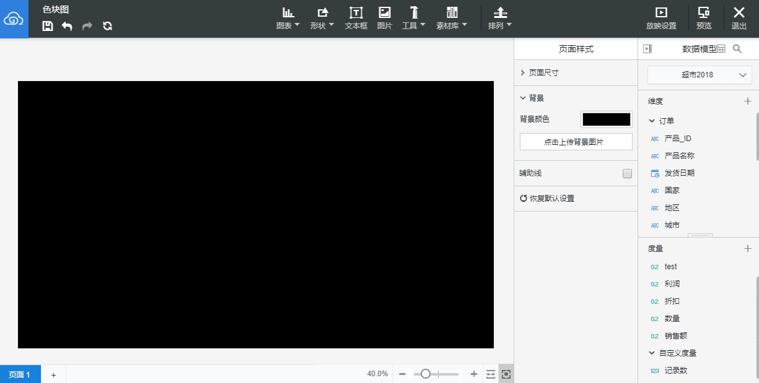The width and height of the screenshot is (759, 383).
Task: Insert a 文本框 text box
Action: point(356,19)
